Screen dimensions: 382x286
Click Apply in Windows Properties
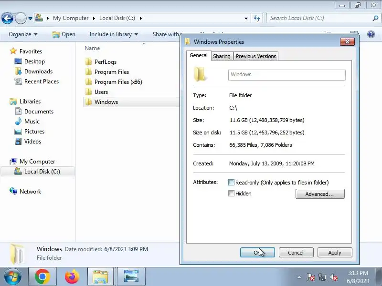[x=335, y=253]
